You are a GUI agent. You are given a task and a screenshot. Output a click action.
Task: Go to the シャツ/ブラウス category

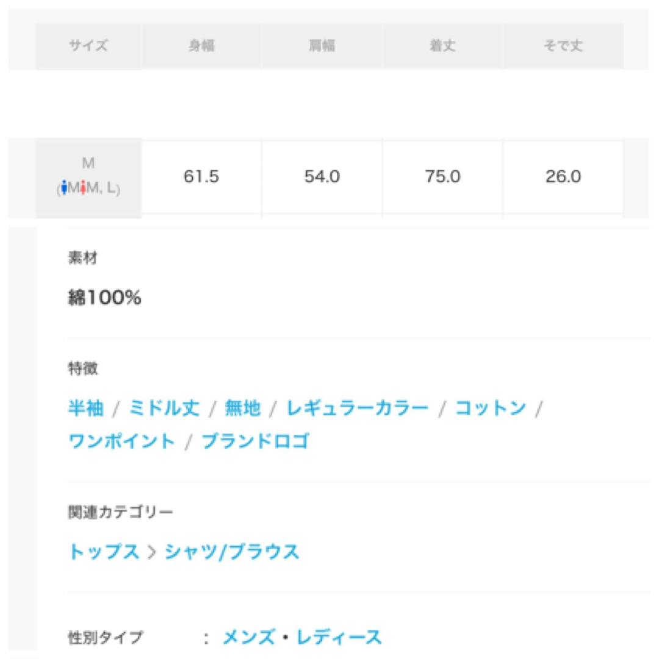(232, 552)
